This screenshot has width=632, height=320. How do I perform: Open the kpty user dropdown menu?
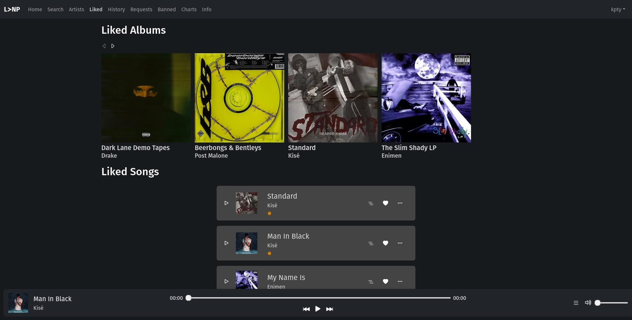point(618,9)
